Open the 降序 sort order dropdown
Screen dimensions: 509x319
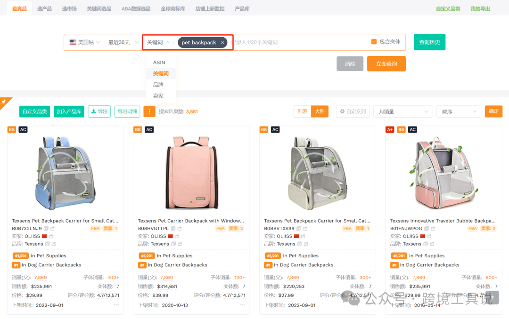point(459,112)
